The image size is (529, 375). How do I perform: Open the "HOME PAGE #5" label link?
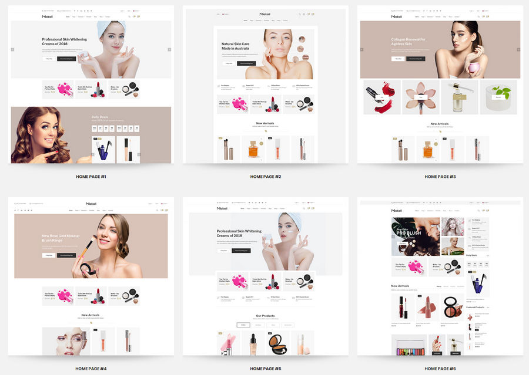(x=266, y=369)
